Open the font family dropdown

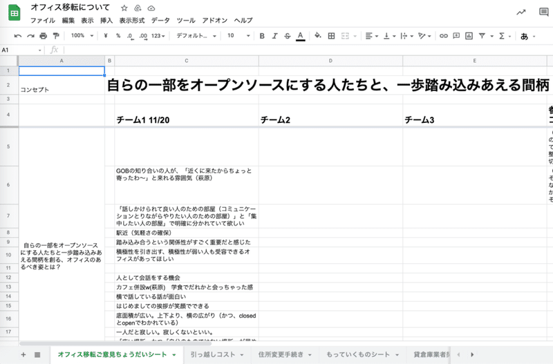[x=196, y=36]
